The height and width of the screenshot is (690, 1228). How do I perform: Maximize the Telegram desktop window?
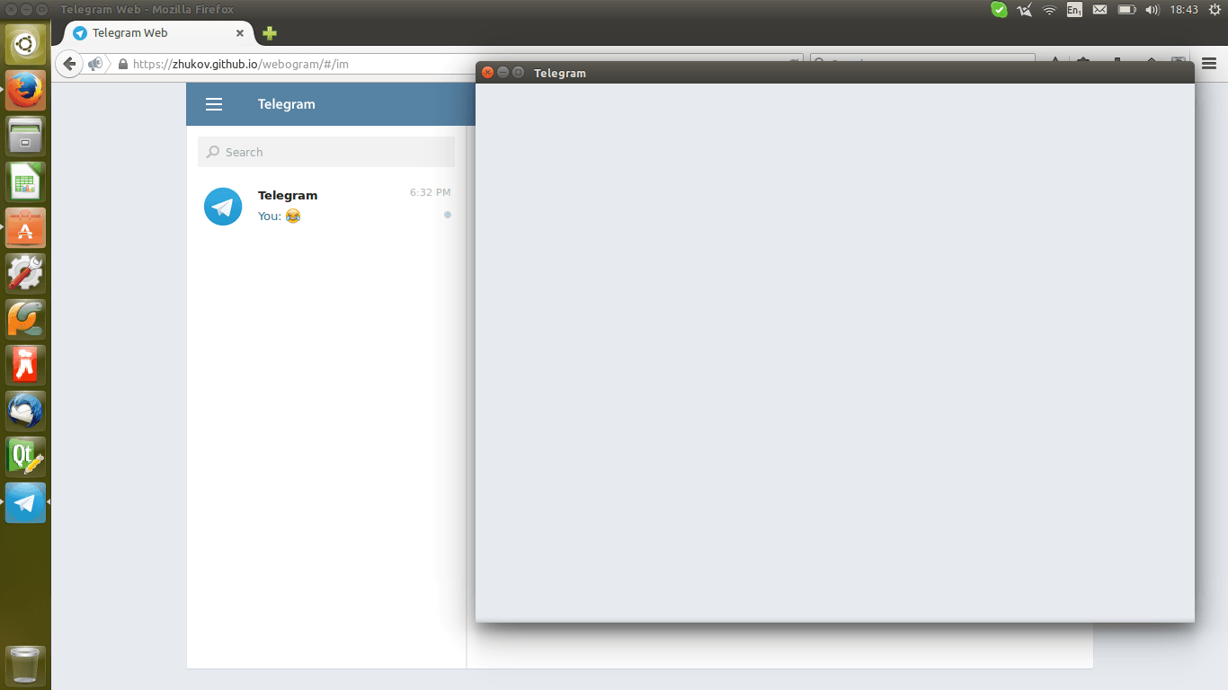coord(519,73)
